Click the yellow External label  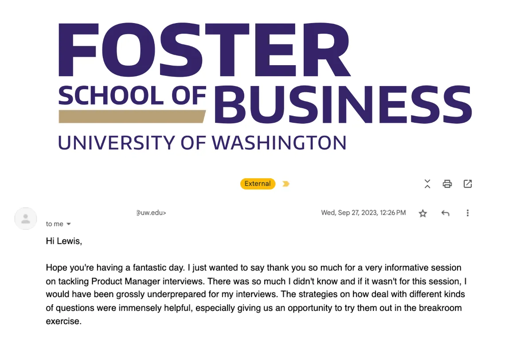[x=258, y=184]
